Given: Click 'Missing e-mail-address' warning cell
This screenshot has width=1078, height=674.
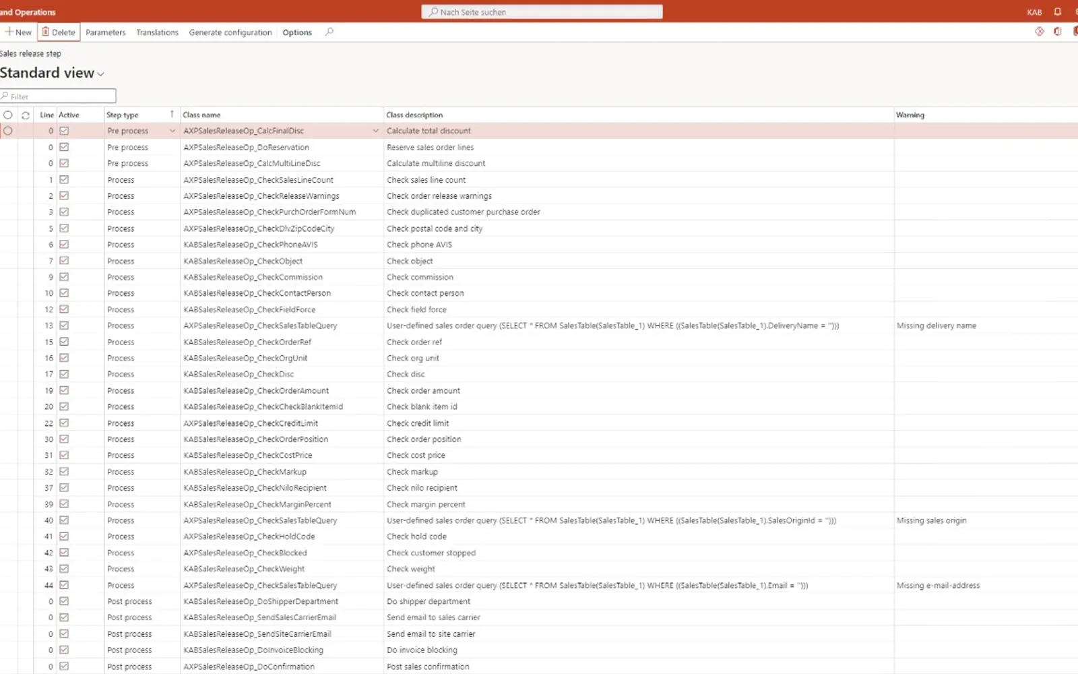Looking at the screenshot, I should tap(939, 586).
